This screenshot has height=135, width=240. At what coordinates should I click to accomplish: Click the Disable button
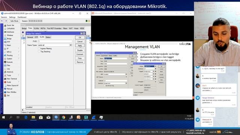click(x=80, y=50)
